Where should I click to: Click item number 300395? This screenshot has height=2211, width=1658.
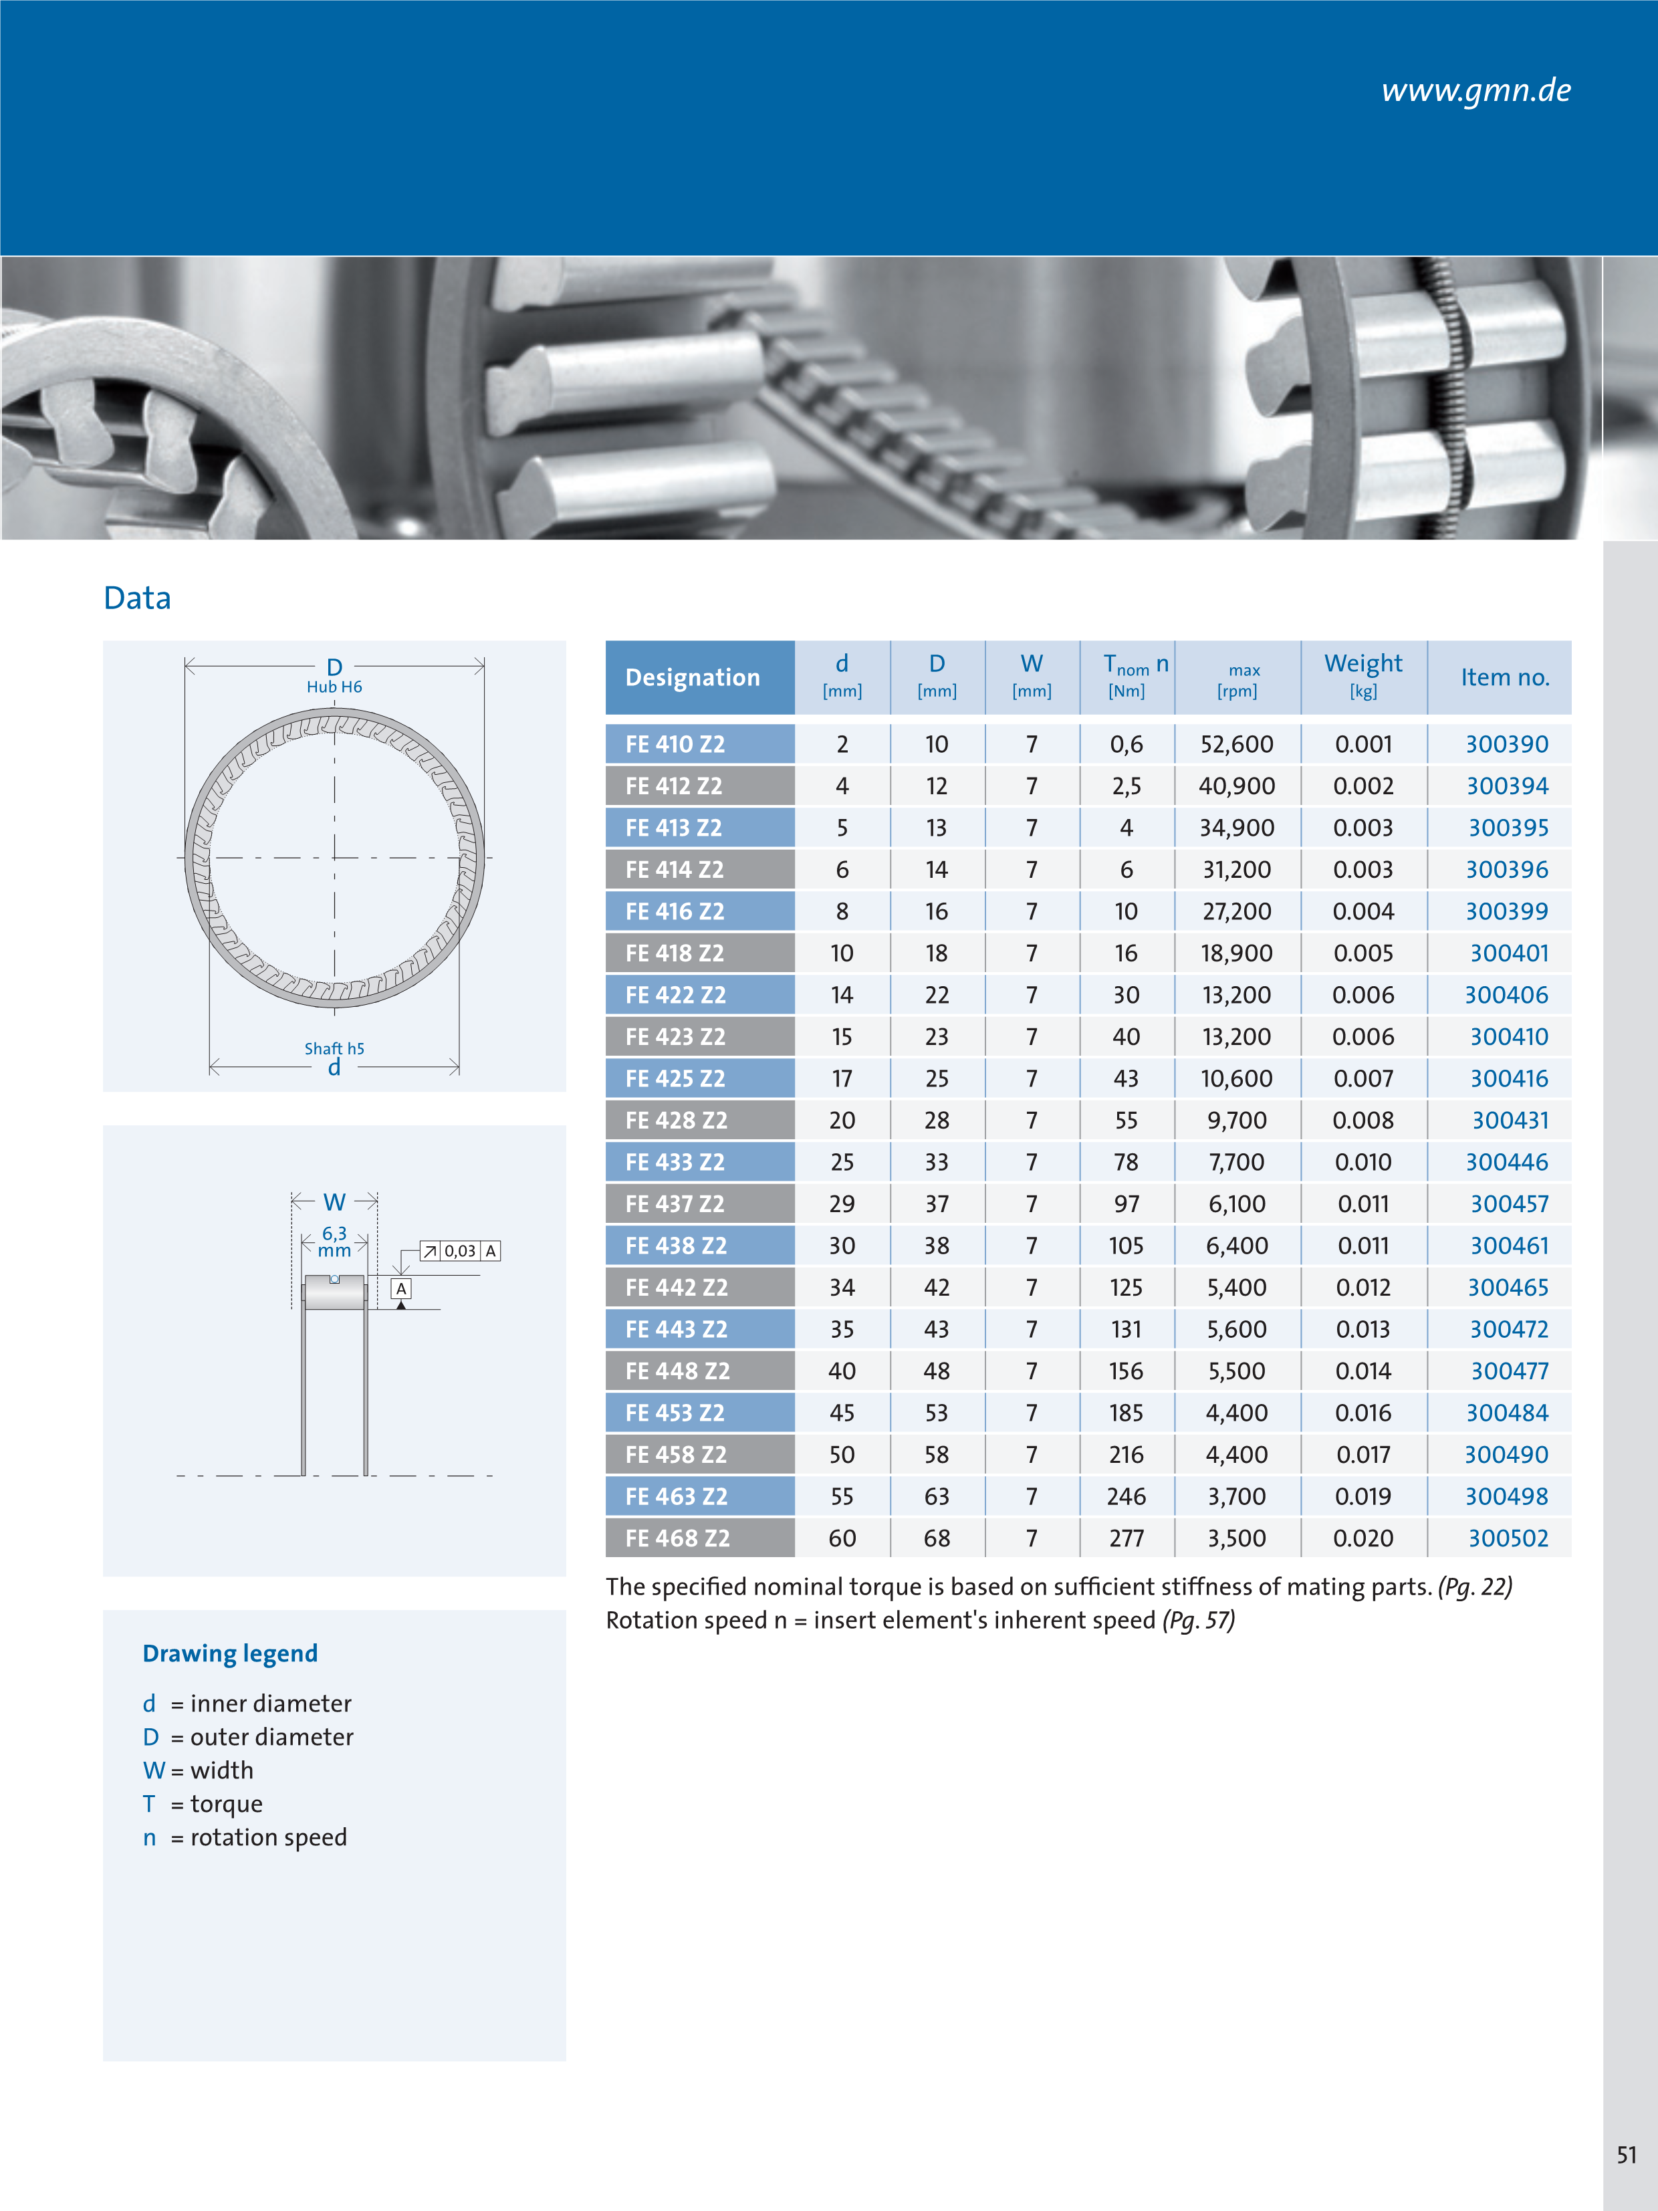tap(1507, 828)
